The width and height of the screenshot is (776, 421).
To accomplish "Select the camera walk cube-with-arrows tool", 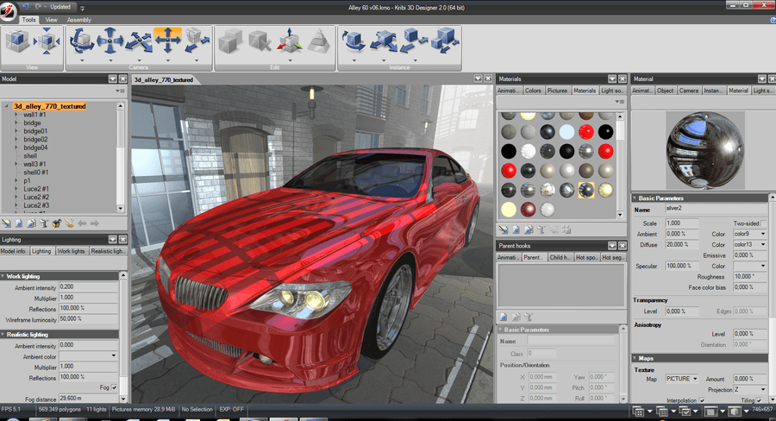I will (197, 41).
